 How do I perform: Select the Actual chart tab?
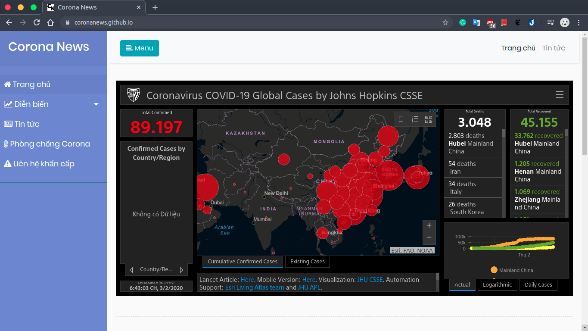point(462,285)
